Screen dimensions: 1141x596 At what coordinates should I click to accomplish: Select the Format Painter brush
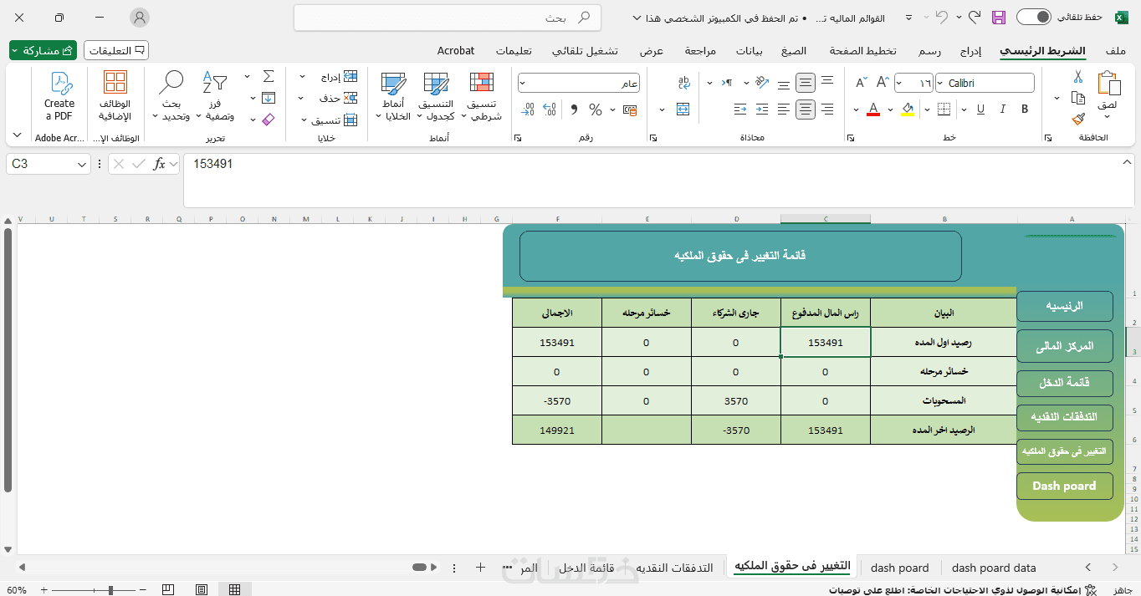tap(1077, 119)
